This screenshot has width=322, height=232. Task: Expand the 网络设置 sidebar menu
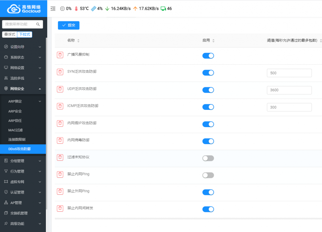click(x=23, y=68)
